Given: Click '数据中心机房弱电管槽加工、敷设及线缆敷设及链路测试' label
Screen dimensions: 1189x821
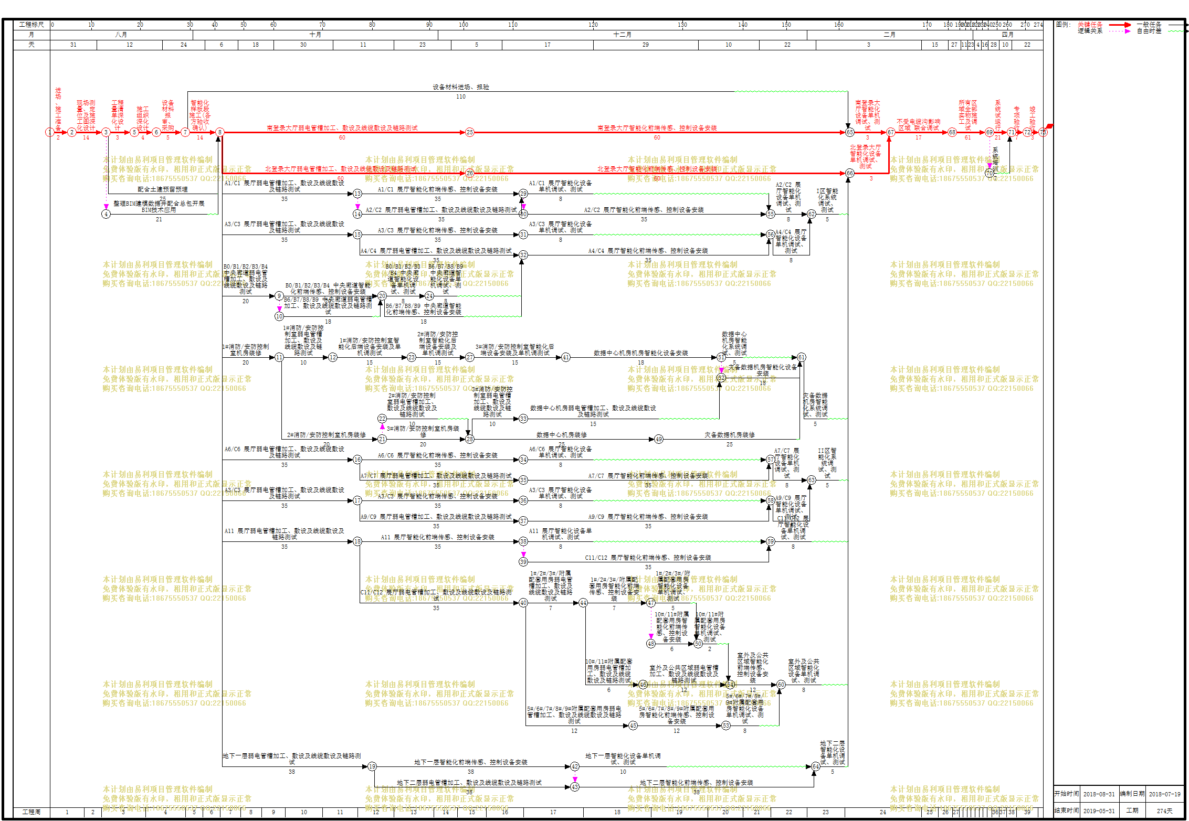Looking at the screenshot, I should coord(593,411).
